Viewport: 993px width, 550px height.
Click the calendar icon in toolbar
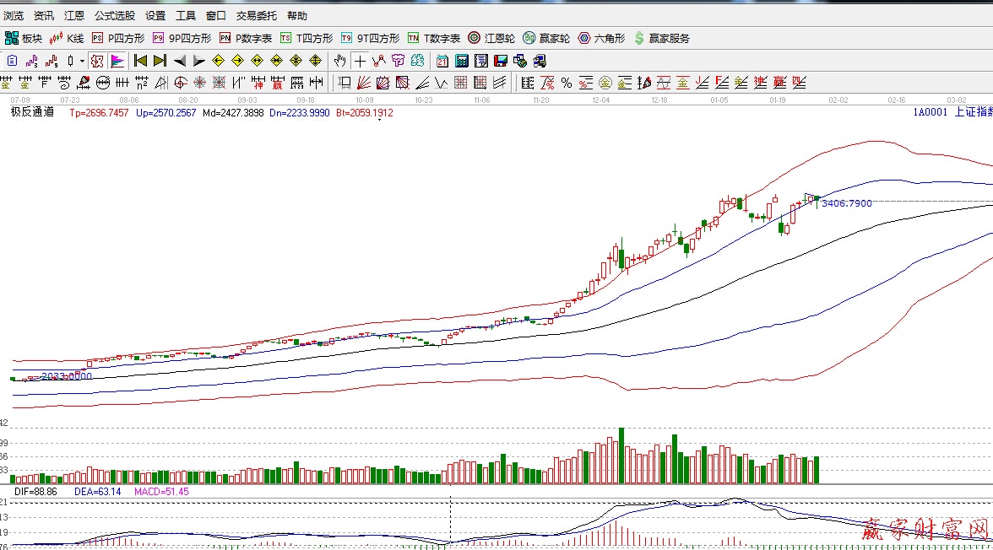point(442,61)
